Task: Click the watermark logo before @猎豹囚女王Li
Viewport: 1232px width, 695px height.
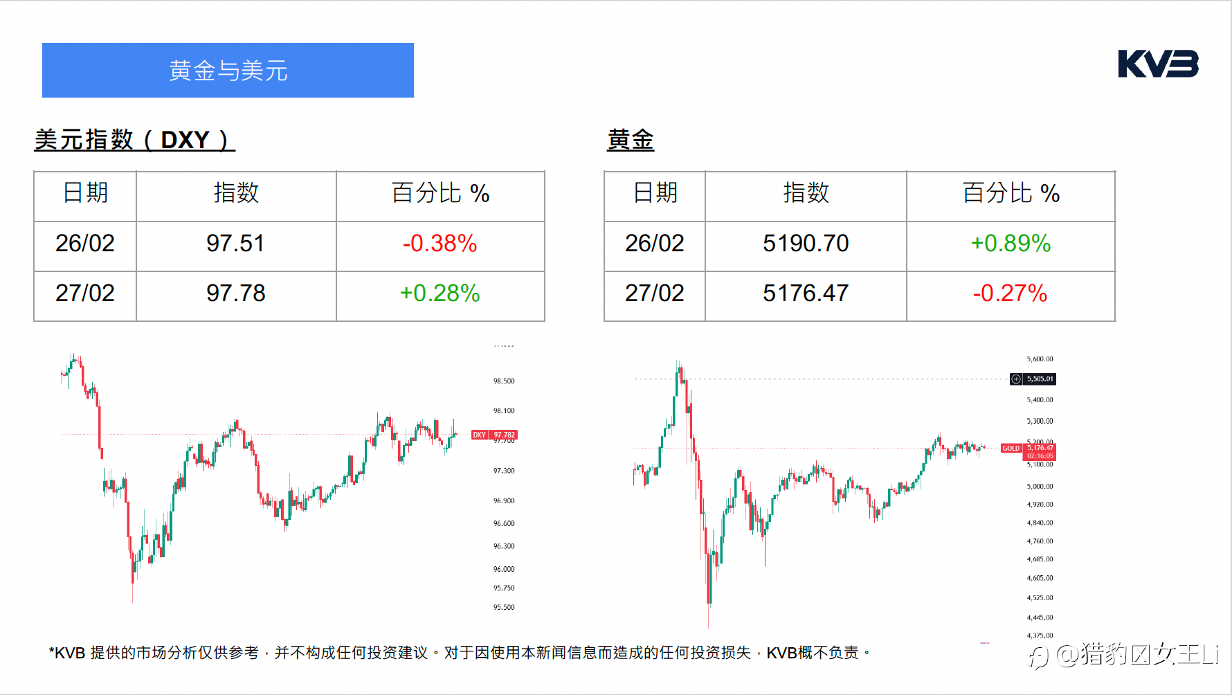Action: pos(1038,656)
